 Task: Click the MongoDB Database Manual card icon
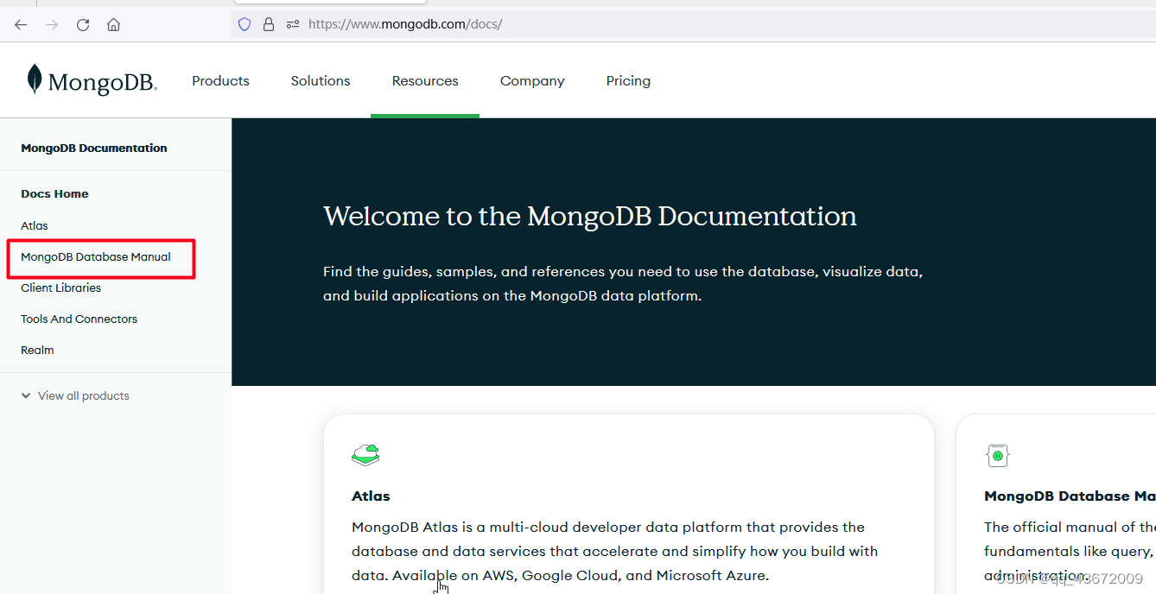click(x=998, y=455)
